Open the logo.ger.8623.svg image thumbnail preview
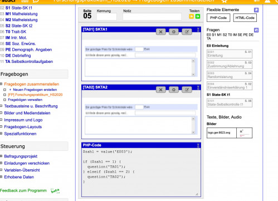 (245, 133)
